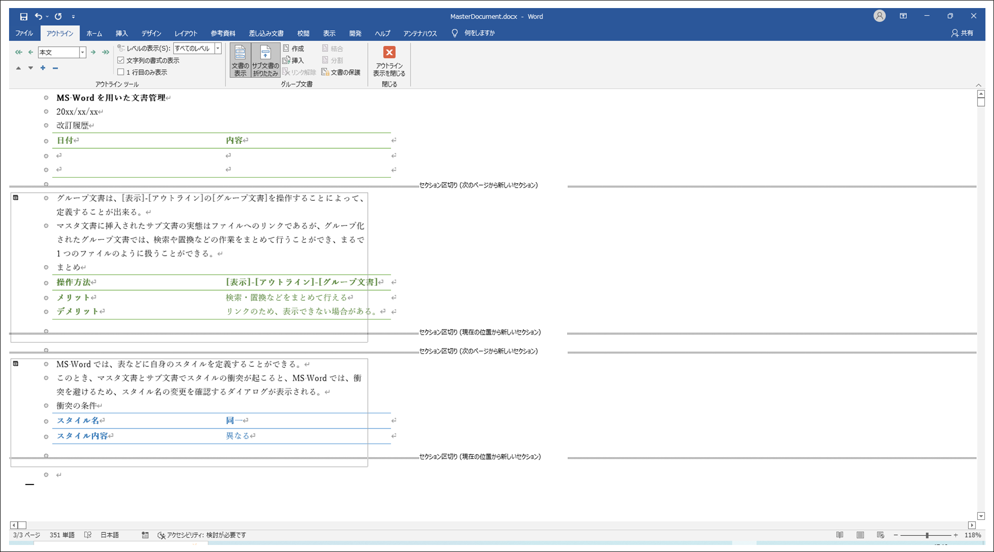The width and height of the screenshot is (994, 552).
Task: Click outline bullet beside まとめ
Action: [46, 267]
